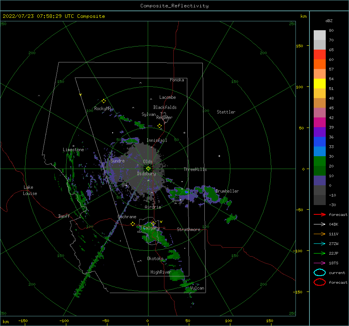Click the 'Drumheller' city label
The height and width of the screenshot is (326, 349).
(227, 191)
